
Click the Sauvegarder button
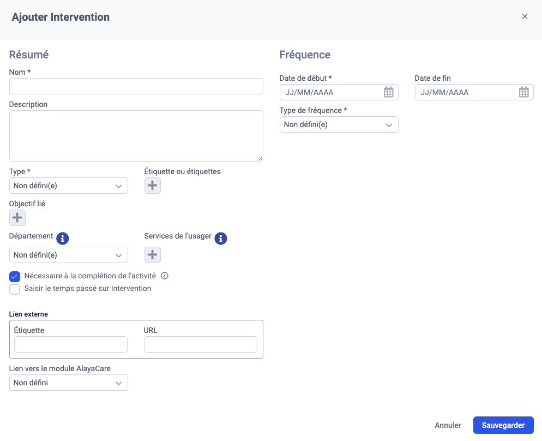click(x=503, y=425)
